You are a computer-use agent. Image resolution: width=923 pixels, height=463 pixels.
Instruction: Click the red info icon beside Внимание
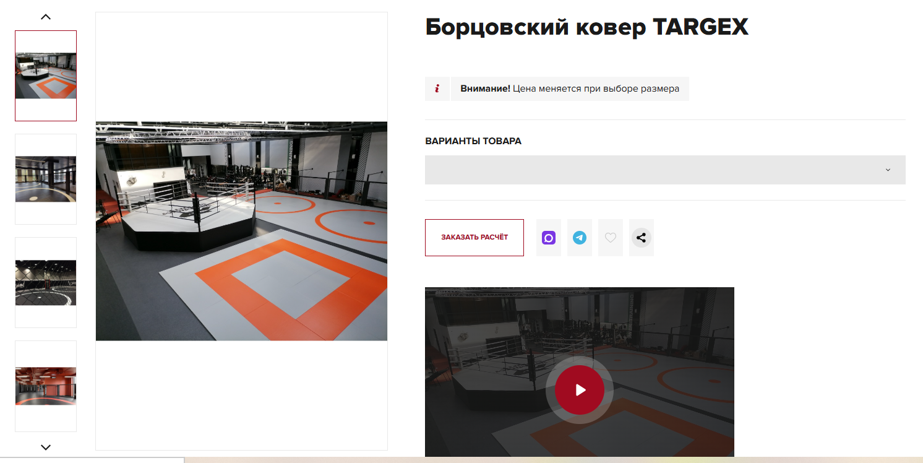(x=437, y=89)
